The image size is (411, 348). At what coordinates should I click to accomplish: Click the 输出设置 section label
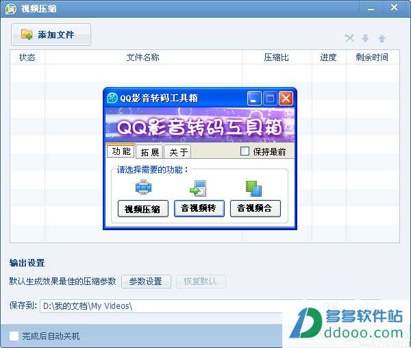click(x=27, y=262)
